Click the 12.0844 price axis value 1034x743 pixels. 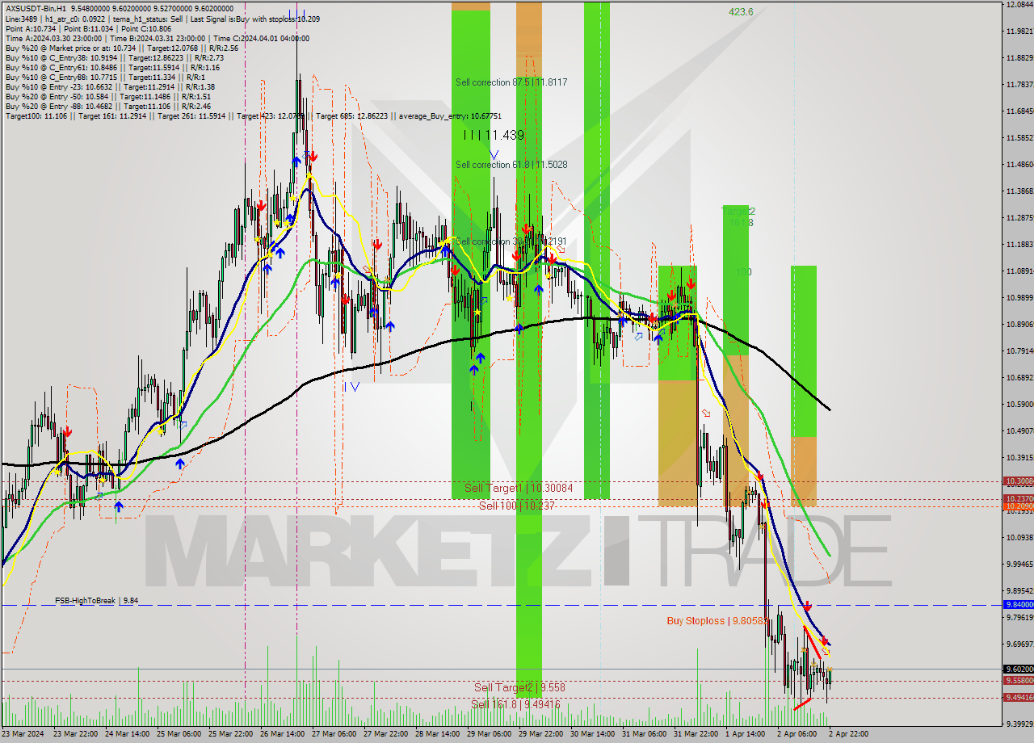pyautogui.click(x=1019, y=5)
